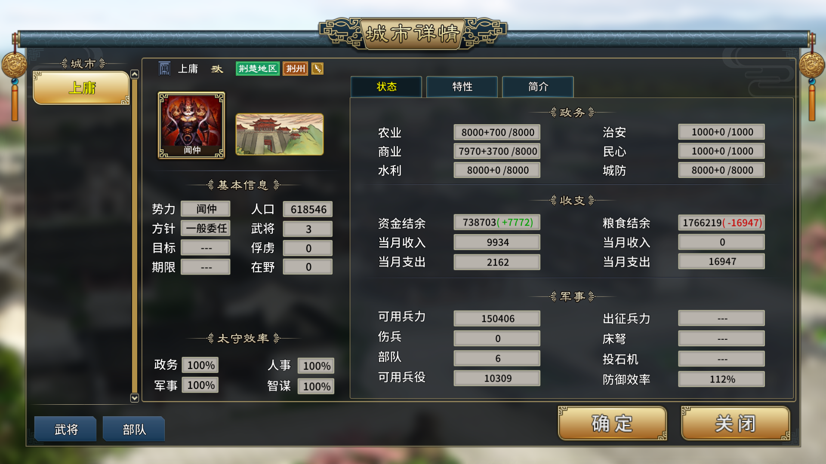This screenshot has height=464, width=826.
Task: Select 上庸 in the city list
Action: click(x=81, y=88)
